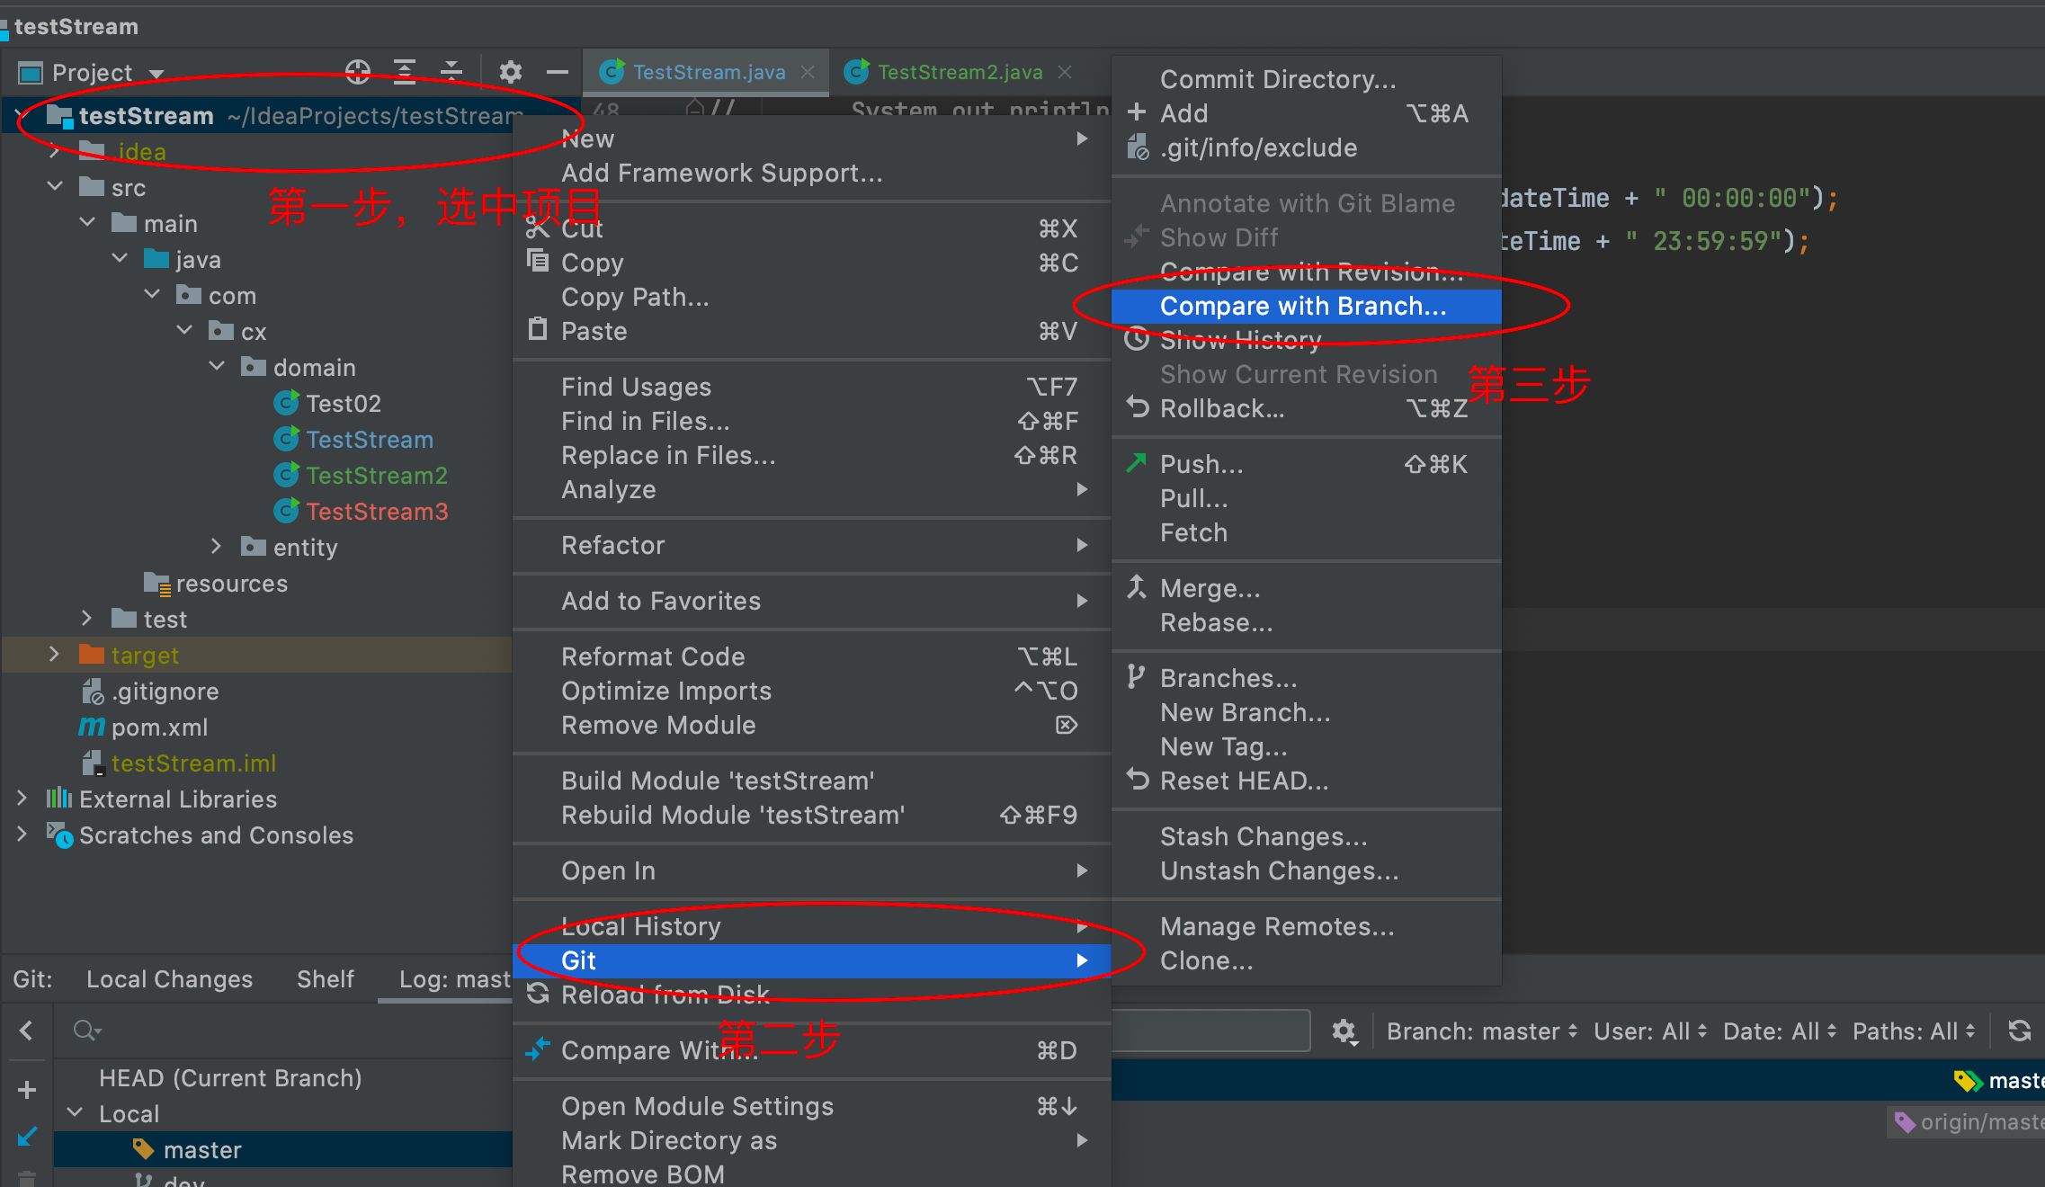The height and width of the screenshot is (1187, 2045).
Task: Collapse the Local branches node
Action: click(x=76, y=1112)
